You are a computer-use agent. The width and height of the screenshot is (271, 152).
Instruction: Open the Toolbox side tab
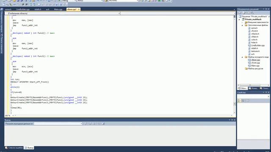tap(2, 43)
